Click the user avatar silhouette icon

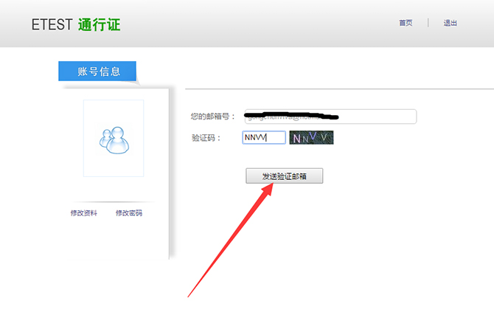coord(114,140)
